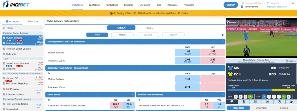Click the double chevron expand-all icon

tap(222, 35)
